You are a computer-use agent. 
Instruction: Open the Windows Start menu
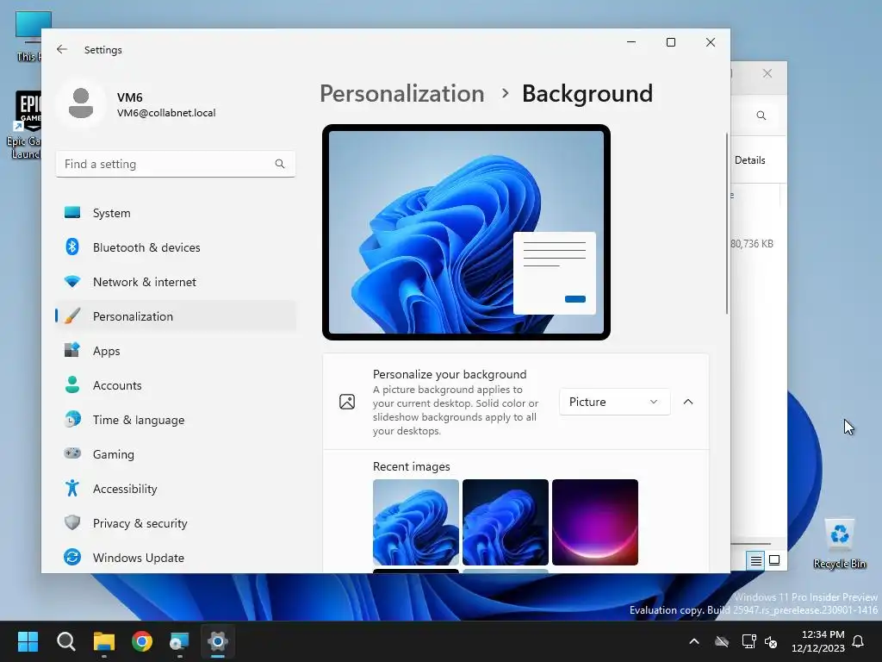pyautogui.click(x=28, y=641)
